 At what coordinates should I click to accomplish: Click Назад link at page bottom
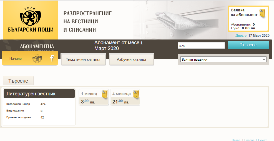[x=236, y=140]
